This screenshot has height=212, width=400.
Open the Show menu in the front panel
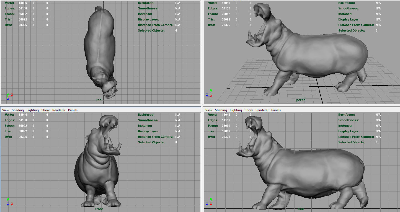click(x=45, y=110)
